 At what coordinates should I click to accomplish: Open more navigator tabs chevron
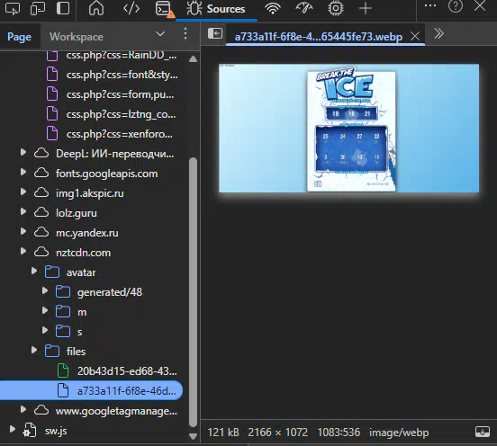tap(160, 33)
